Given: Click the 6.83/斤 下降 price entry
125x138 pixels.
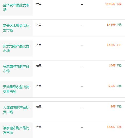Looking at the screenshot, I should point(114,127).
